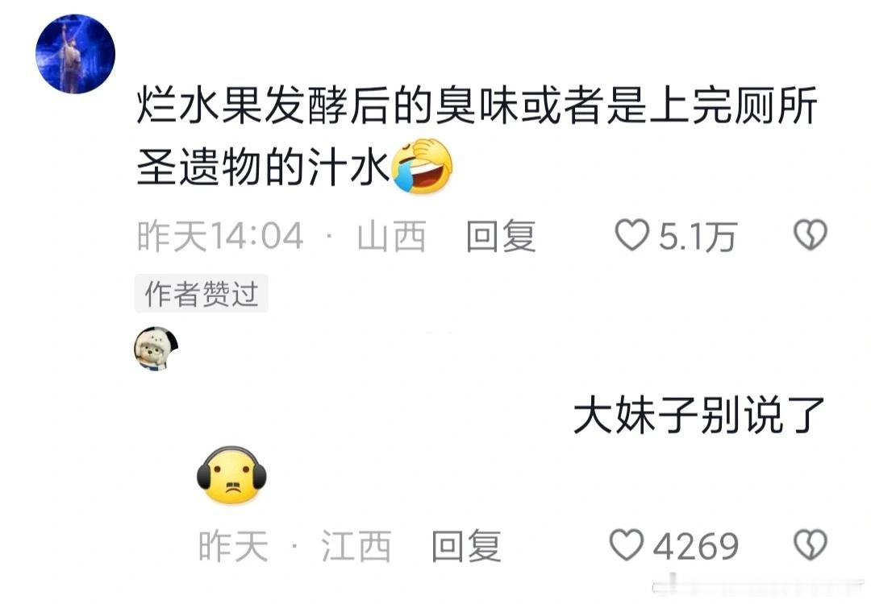Like the comment with 5.1万 likes
Screen dimensions: 871x604
coord(631,234)
